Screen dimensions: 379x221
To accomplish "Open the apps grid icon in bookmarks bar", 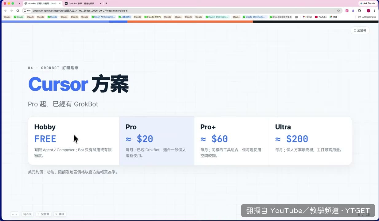I will (296, 17).
